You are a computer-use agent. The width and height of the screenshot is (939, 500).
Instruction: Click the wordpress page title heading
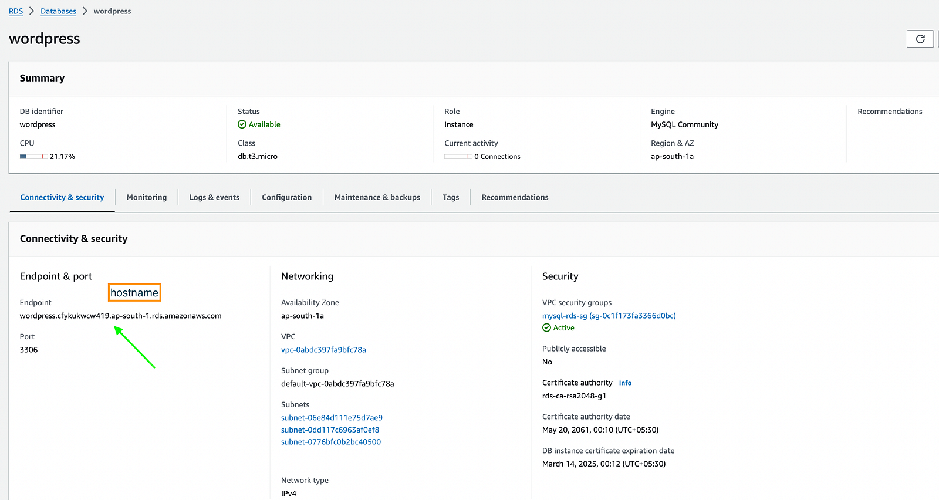click(x=45, y=39)
